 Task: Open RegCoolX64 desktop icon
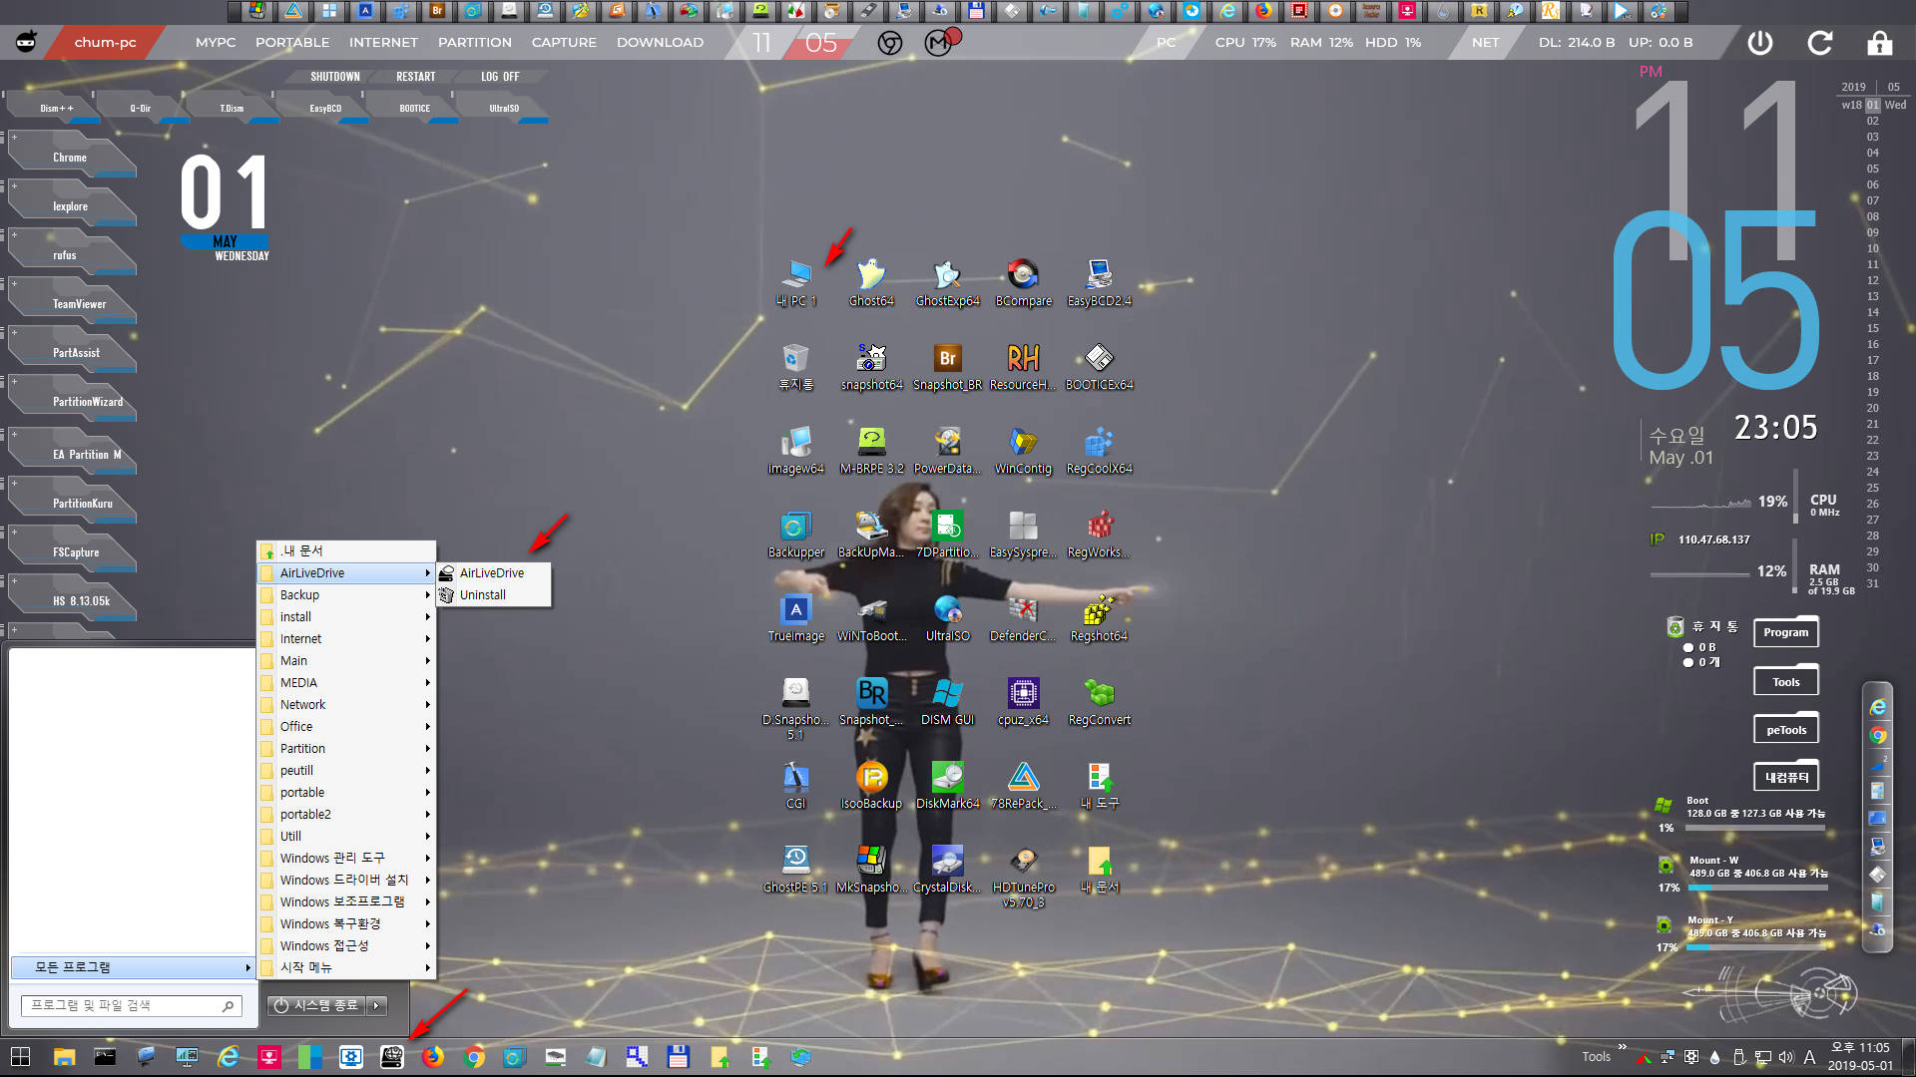point(1099,450)
